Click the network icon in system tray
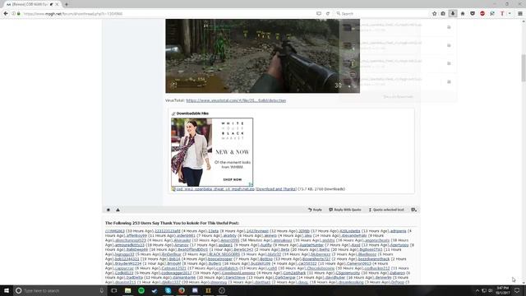526x296 pixels. (x=484, y=290)
